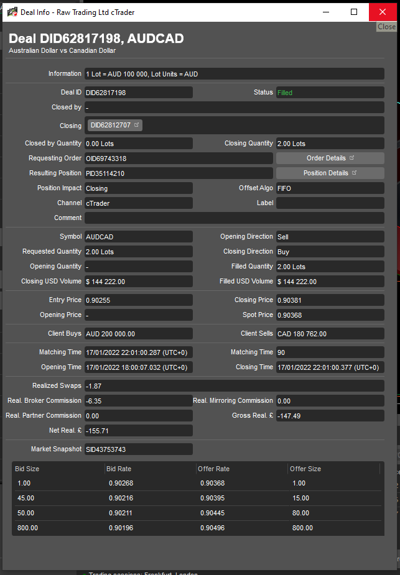Select the Symbol value AUDCAD
The height and width of the screenshot is (575, 400).
point(138,237)
